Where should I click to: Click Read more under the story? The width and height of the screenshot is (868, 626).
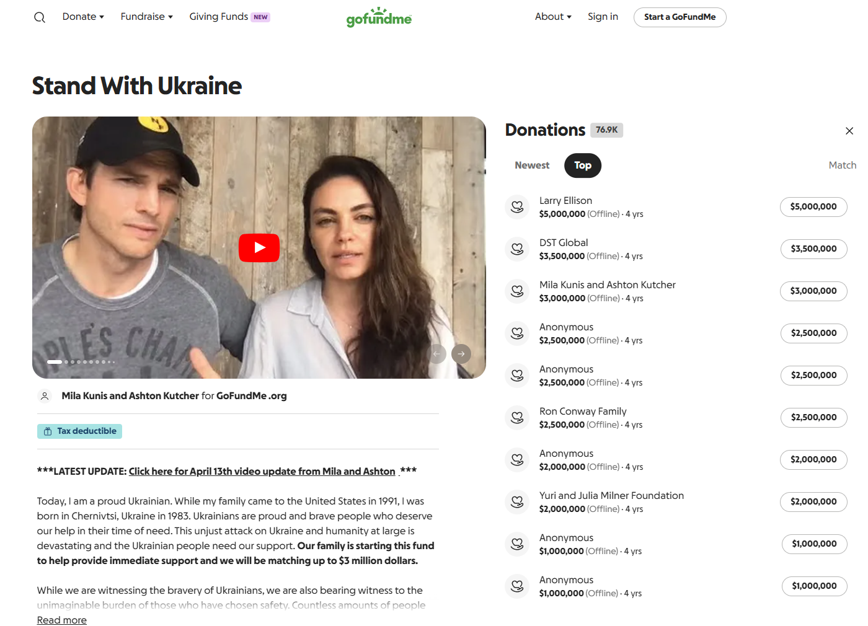61,620
